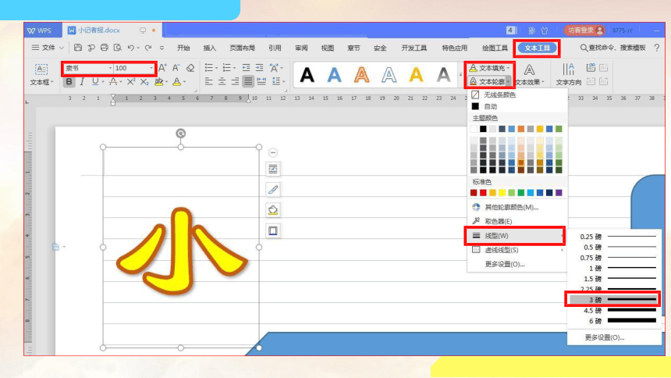Align text to the right
The height and width of the screenshot is (378, 671).
235,81
